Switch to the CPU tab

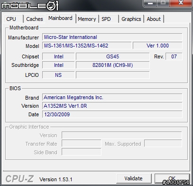tap(13, 19)
